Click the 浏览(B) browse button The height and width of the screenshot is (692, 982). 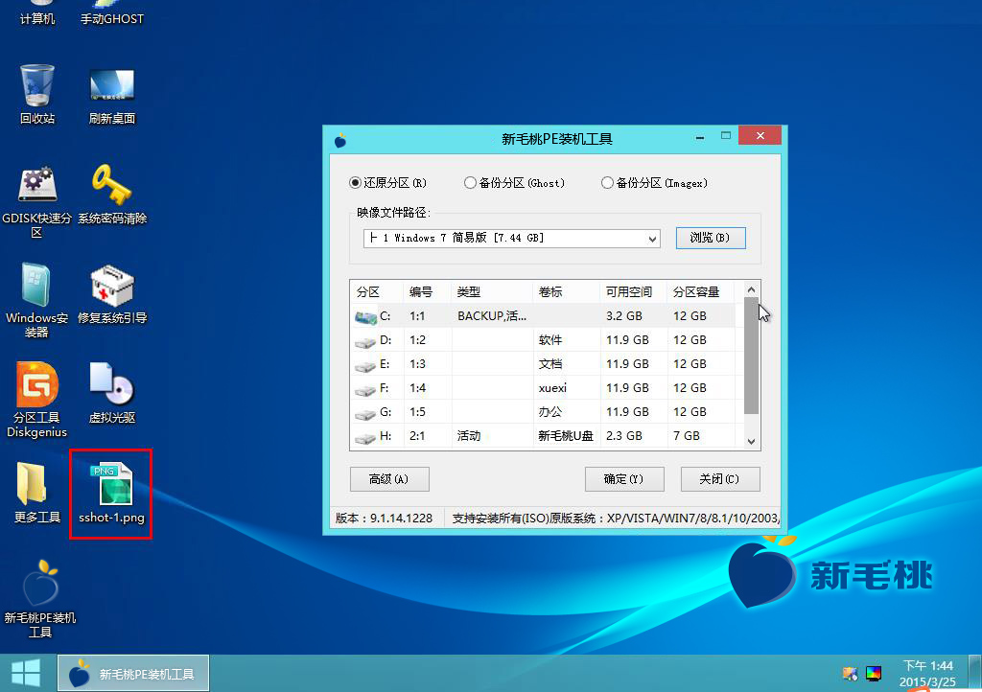pyautogui.click(x=711, y=238)
